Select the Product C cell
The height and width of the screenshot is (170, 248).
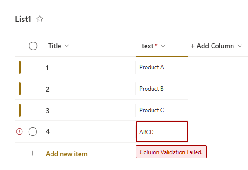[x=161, y=110]
